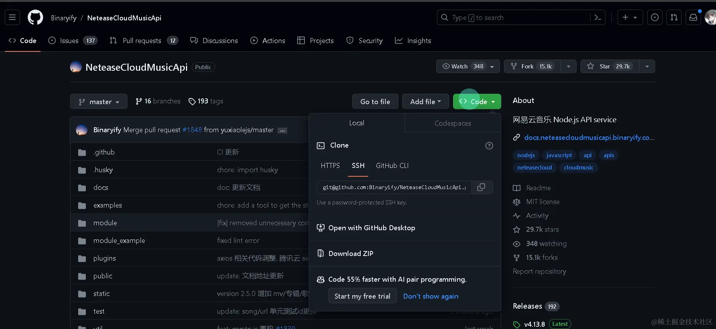
Task: Open the Pull requests tab
Action: (144, 41)
